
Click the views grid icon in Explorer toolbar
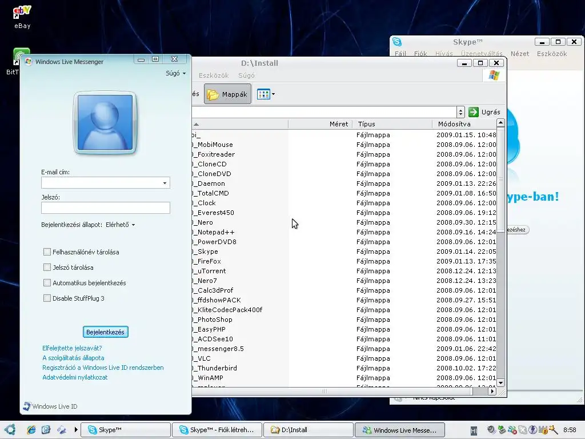click(x=263, y=94)
